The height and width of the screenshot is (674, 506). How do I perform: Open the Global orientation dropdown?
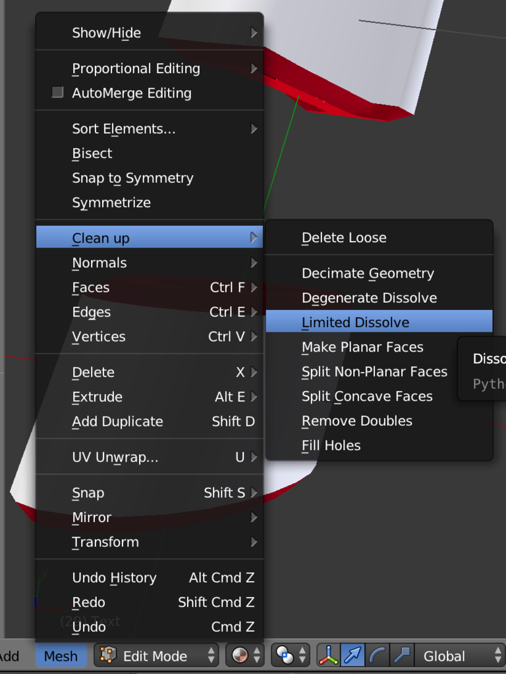tap(457, 656)
